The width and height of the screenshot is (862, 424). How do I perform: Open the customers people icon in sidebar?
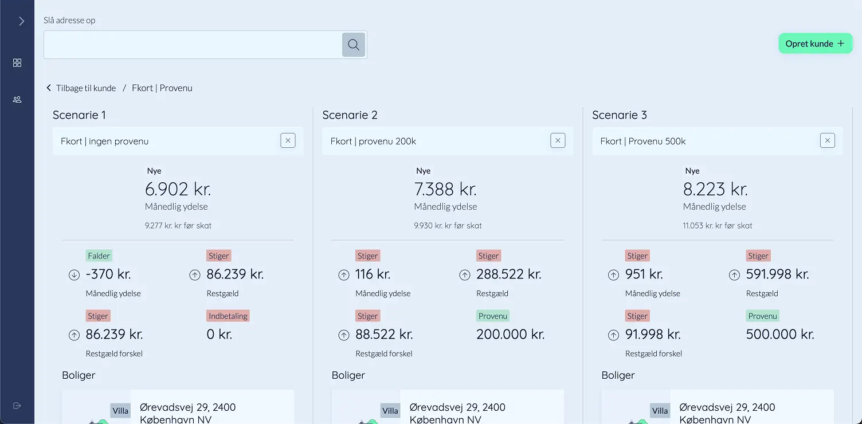(17, 99)
